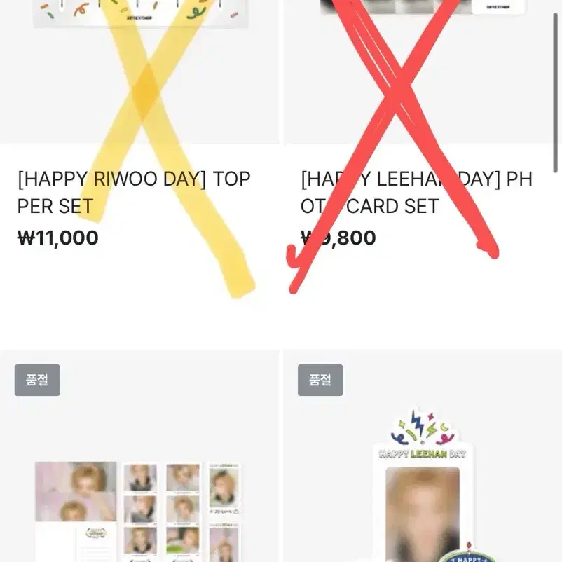Click the logo text beneath the topper banner
Viewport: 562px width, 562px height.
[139, 18]
